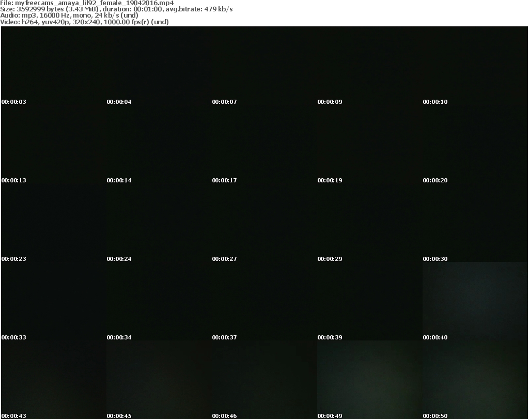Select the frame thumbnail stamped 00:00:13
This screenshot has width=529, height=419.
click(54, 144)
